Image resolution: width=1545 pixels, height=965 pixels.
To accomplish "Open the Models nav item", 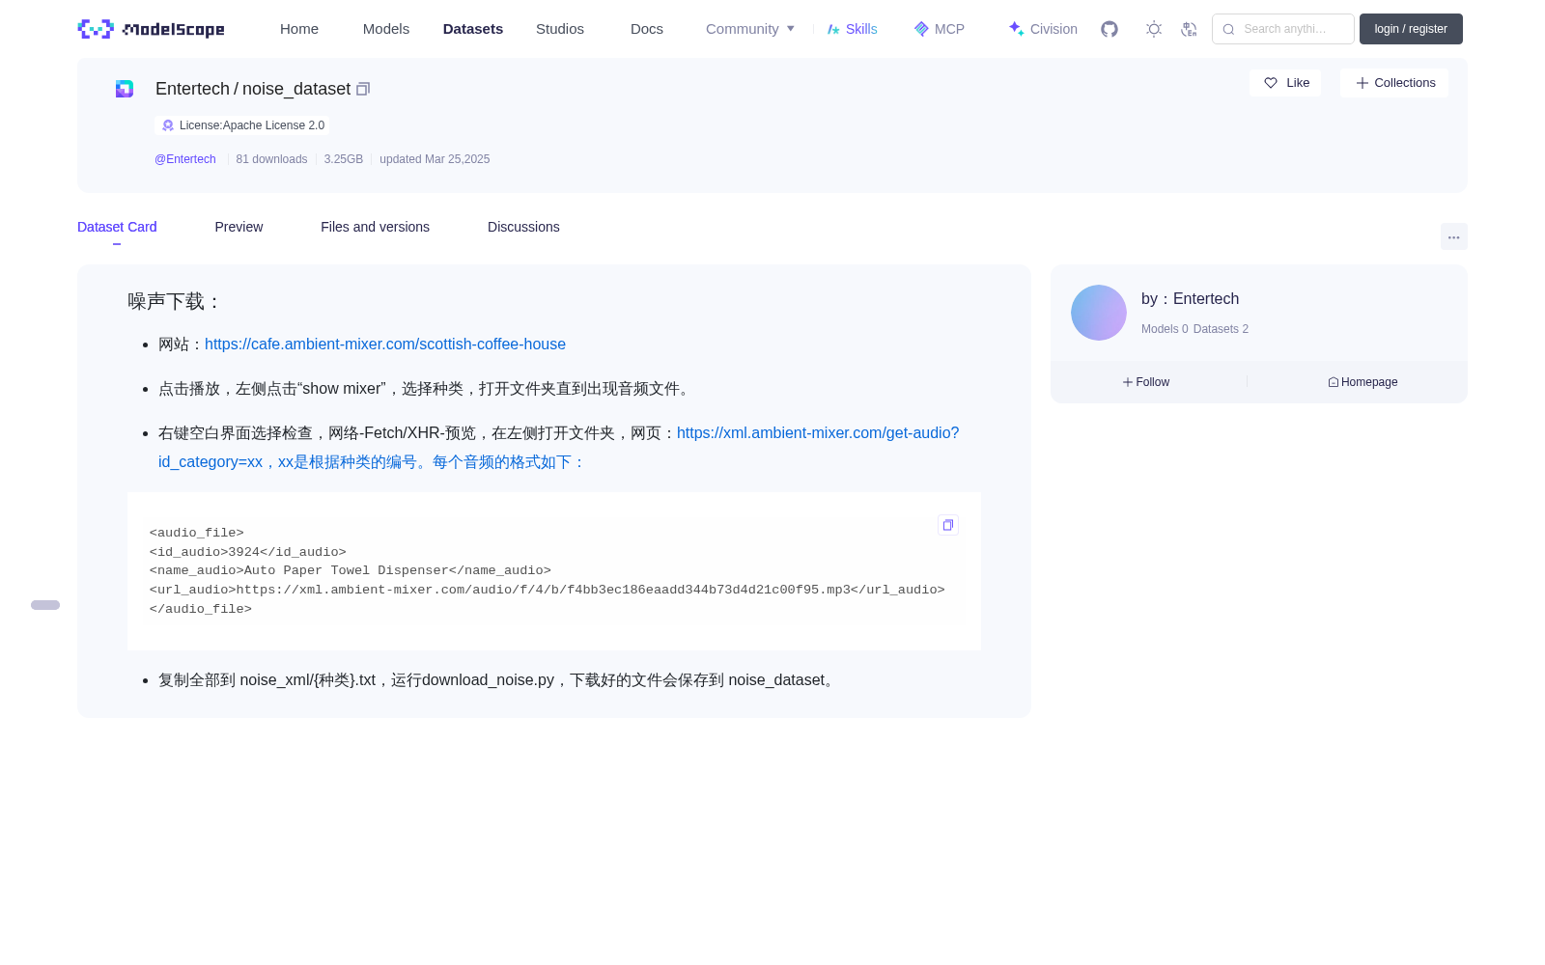I will [x=386, y=29].
